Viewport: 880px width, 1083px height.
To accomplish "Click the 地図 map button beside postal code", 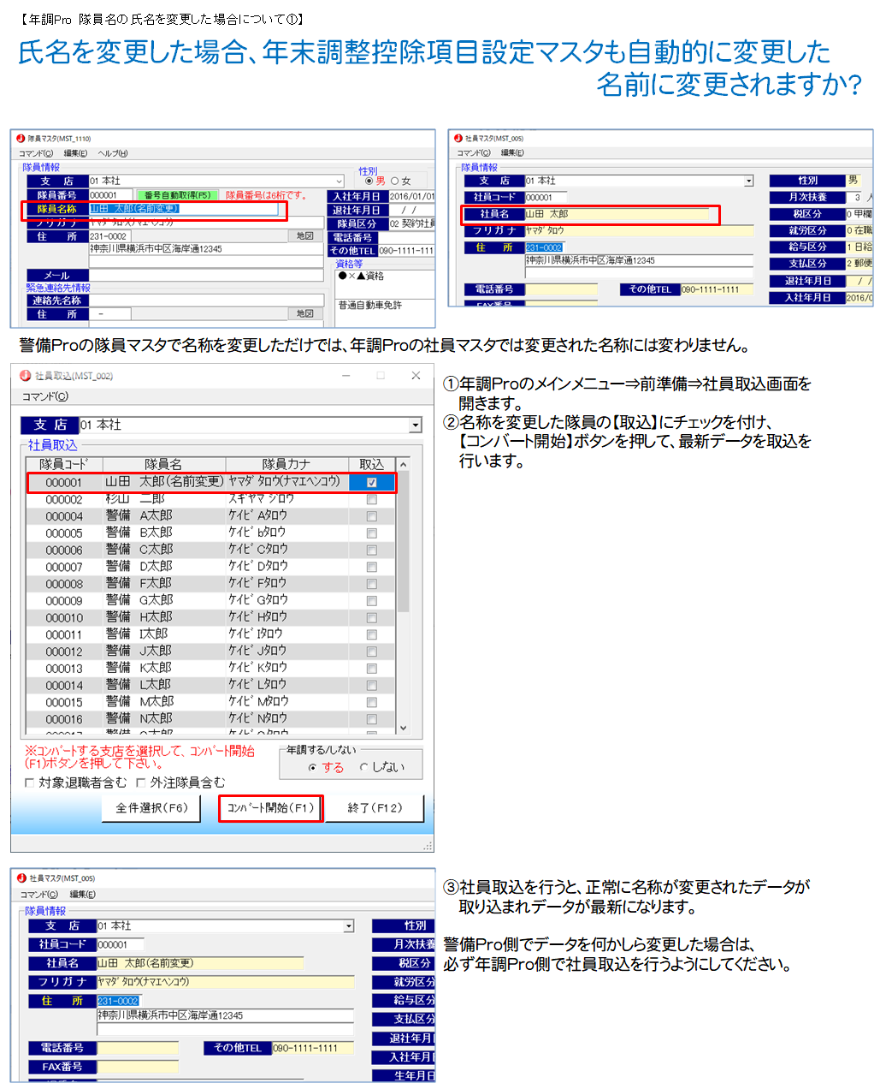I will pos(305,236).
